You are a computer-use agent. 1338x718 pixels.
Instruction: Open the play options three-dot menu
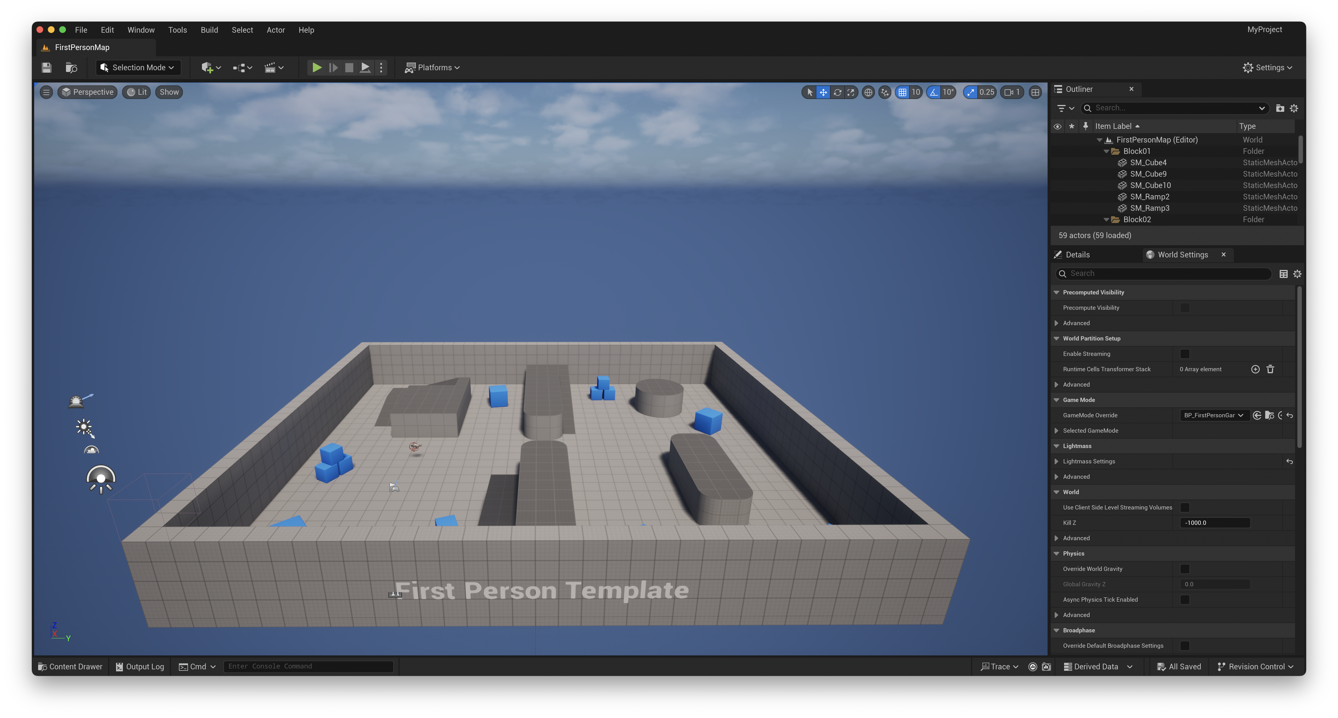click(x=381, y=67)
